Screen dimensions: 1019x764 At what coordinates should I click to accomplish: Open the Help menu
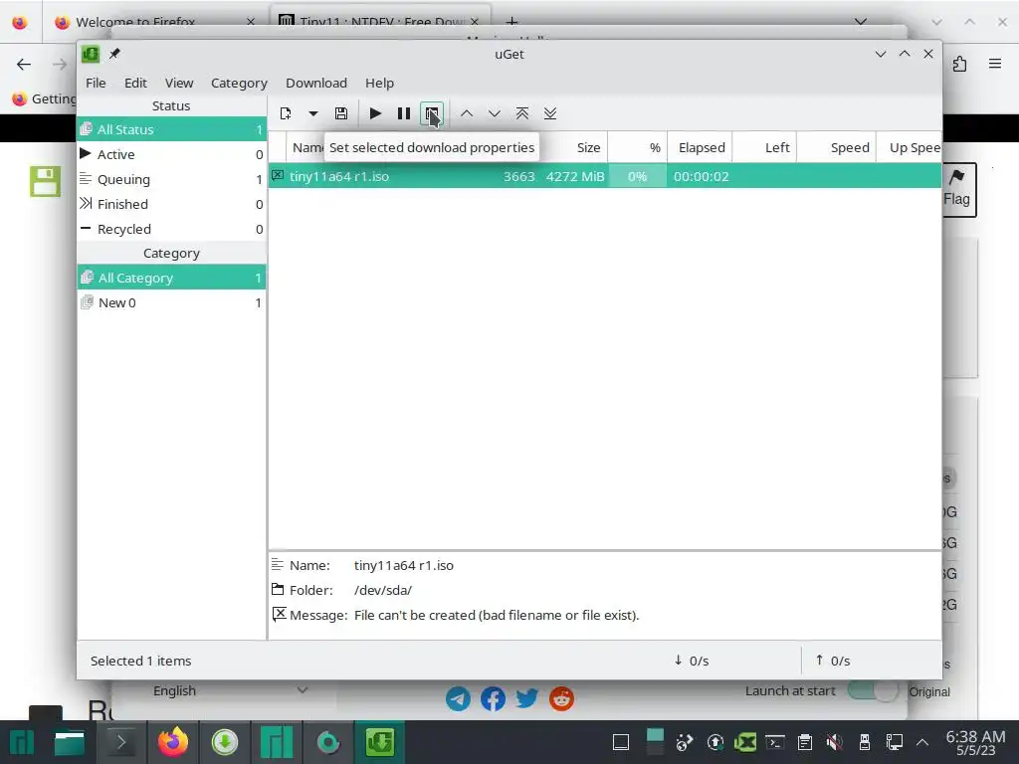coord(379,84)
